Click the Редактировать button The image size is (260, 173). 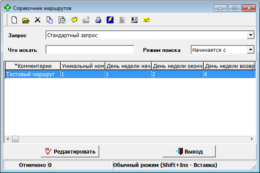[70, 151]
